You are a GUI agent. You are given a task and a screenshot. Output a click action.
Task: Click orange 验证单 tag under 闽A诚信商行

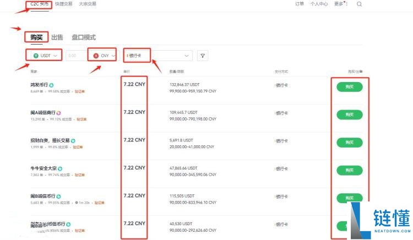81,119
